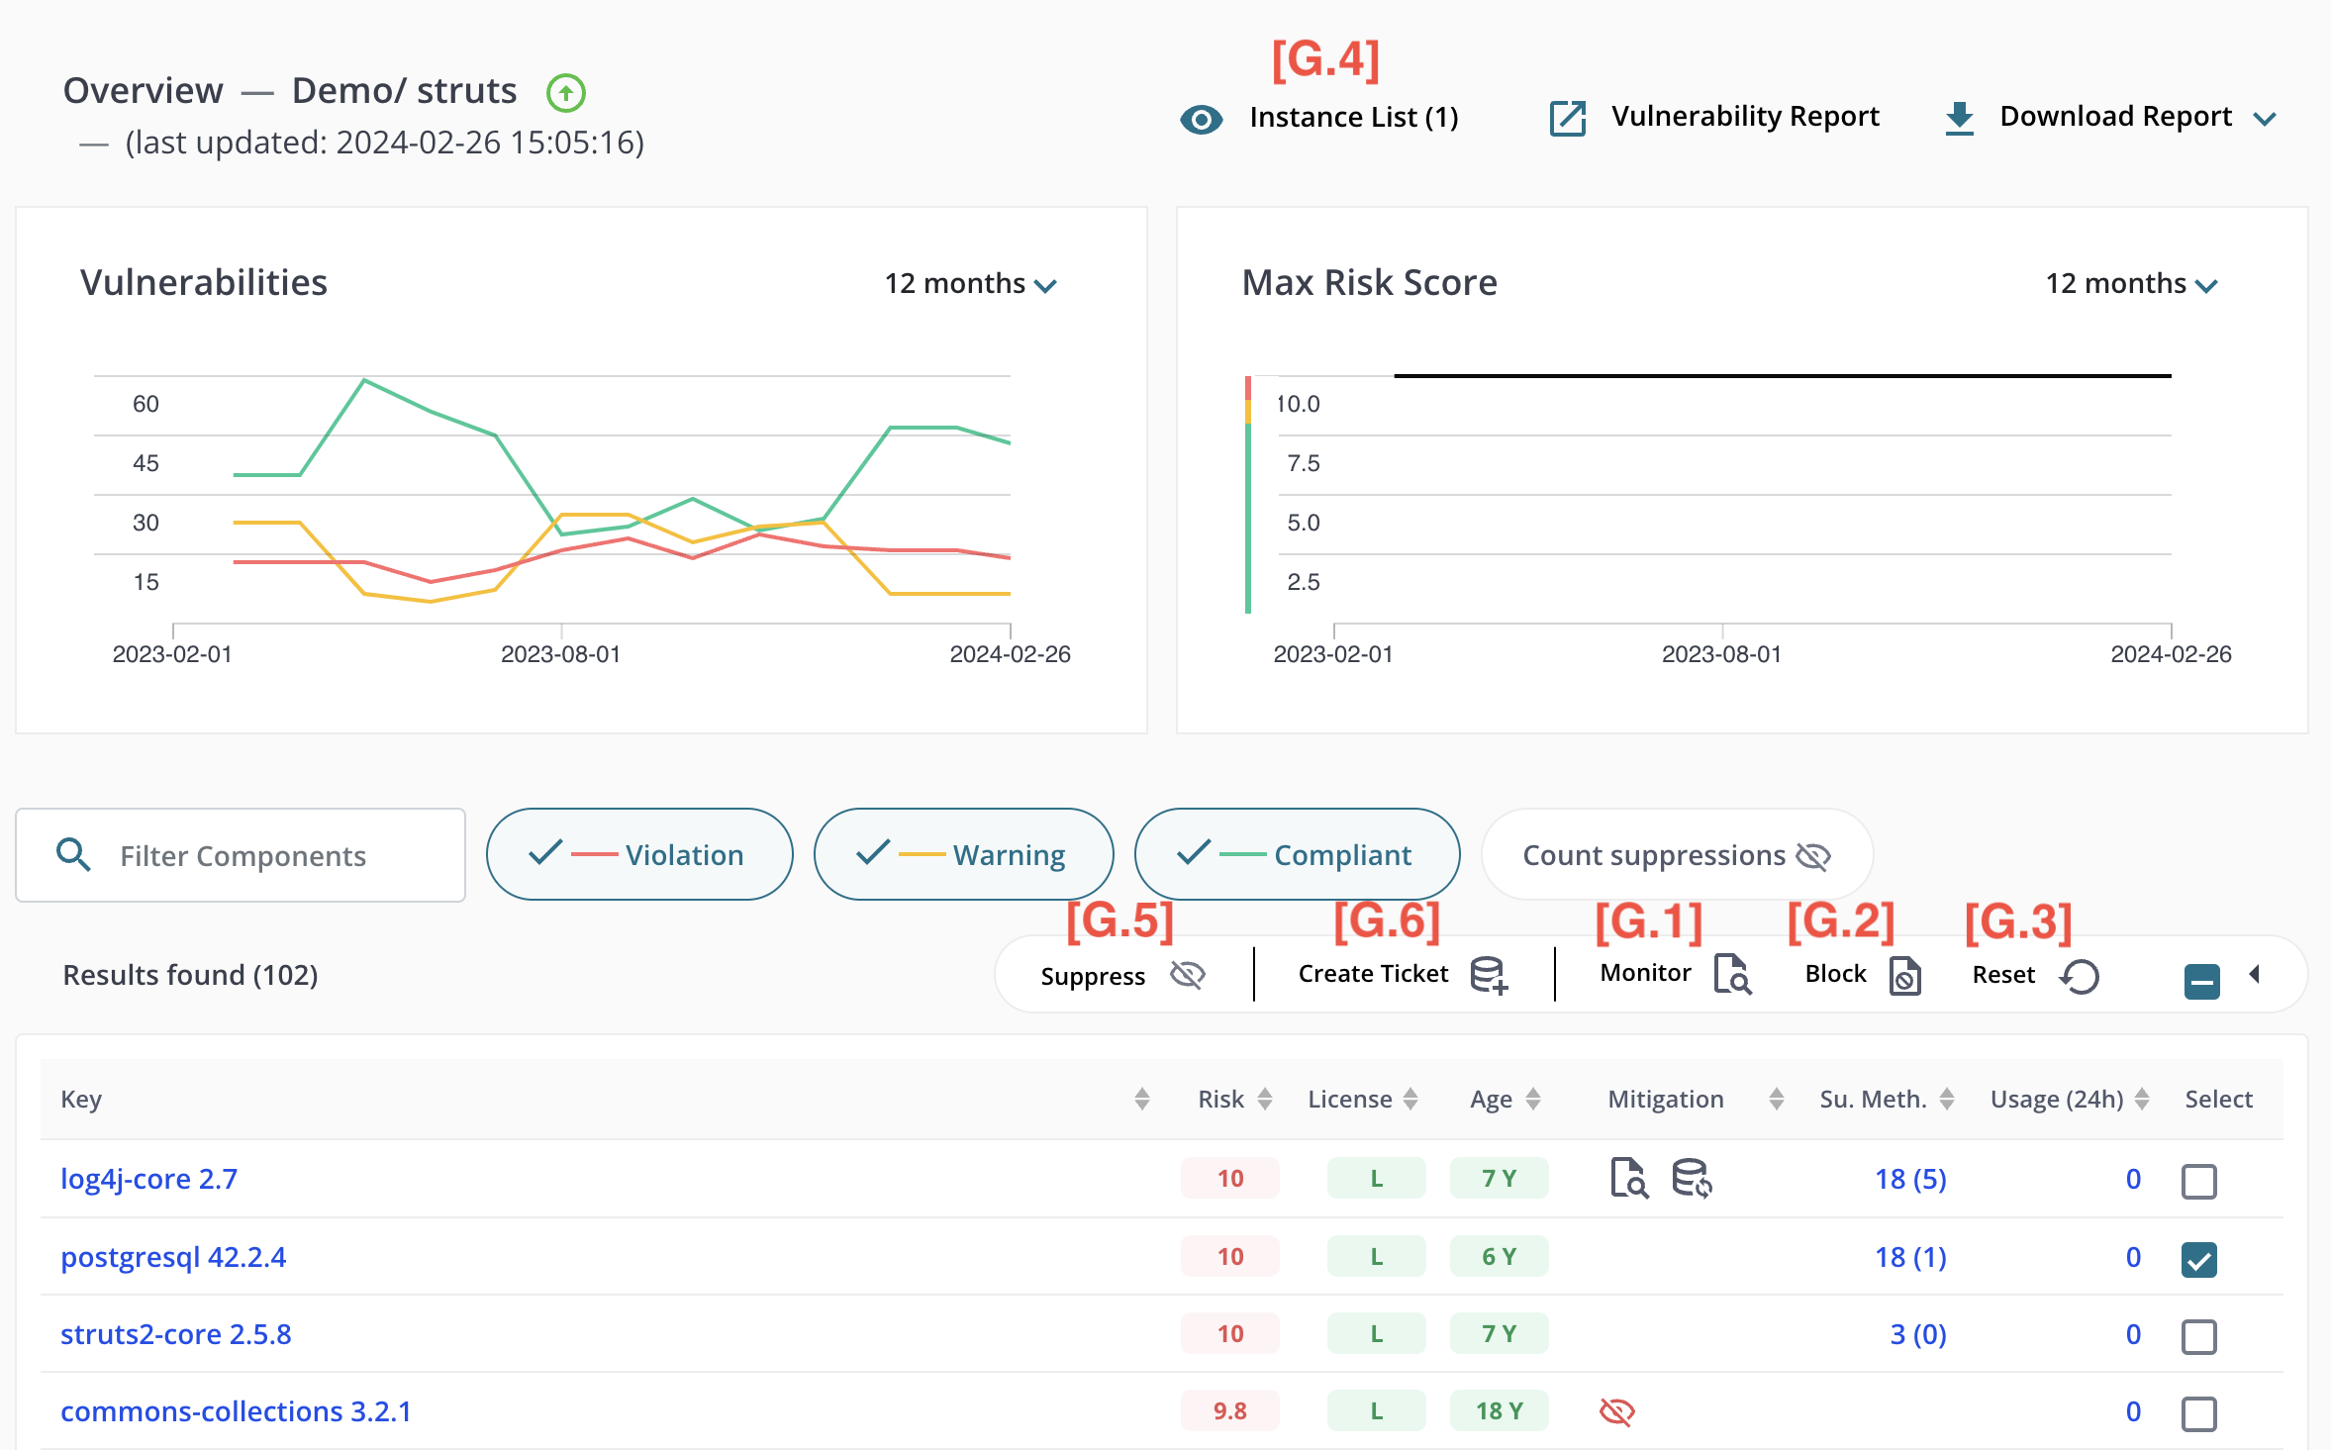Click the Monitor document-search icon
Image resolution: width=2331 pixels, height=1450 pixels.
1732,974
